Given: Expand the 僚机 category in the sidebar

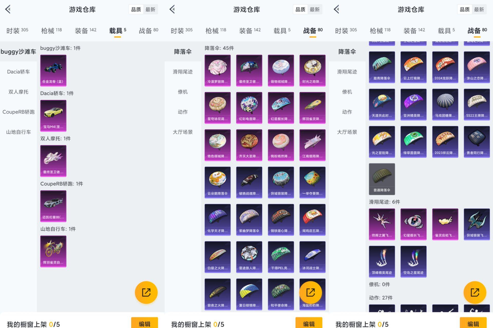Looking at the screenshot, I should tap(183, 92).
